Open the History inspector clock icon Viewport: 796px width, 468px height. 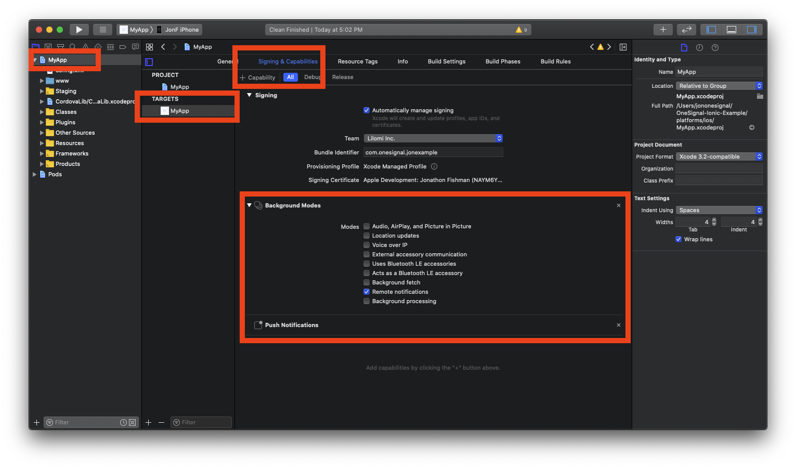(699, 47)
